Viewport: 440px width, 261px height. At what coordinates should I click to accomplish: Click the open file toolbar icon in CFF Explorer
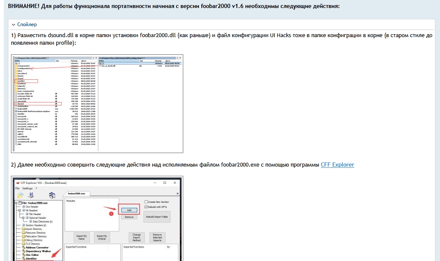click(21, 195)
